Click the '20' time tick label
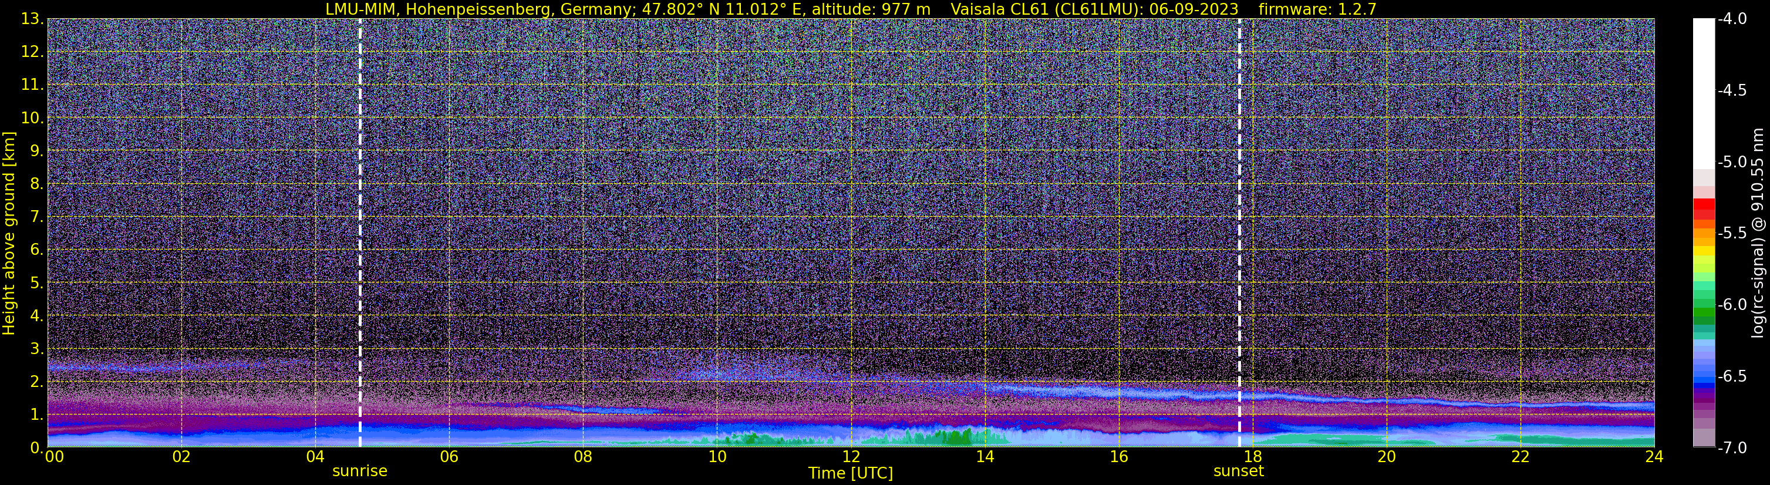This screenshot has width=1770, height=485. (1387, 457)
